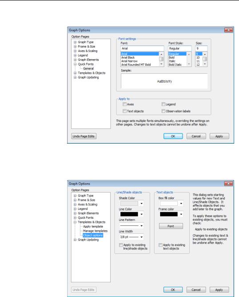Click OK in the bottom Graph Options dialog
This screenshot has width=239, height=297.
tap(173, 289)
